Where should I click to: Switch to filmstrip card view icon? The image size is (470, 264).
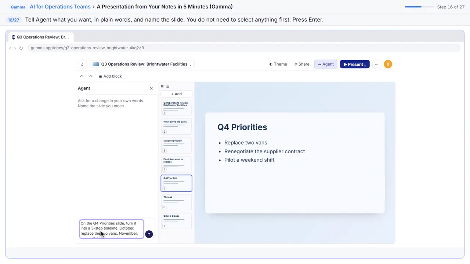[x=162, y=87]
